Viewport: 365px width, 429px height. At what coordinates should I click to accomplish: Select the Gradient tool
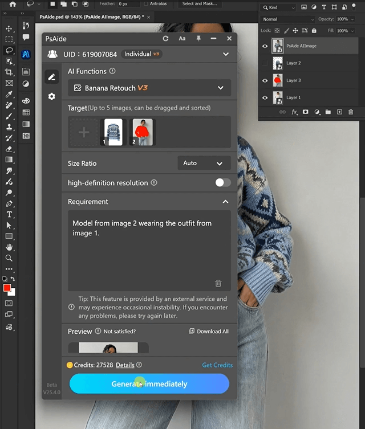coord(9,160)
